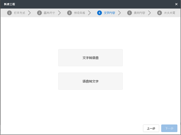Screen dimensions: 181x135
Task: Click the circled number 1 icon
Action: pyautogui.click(x=9, y=13)
